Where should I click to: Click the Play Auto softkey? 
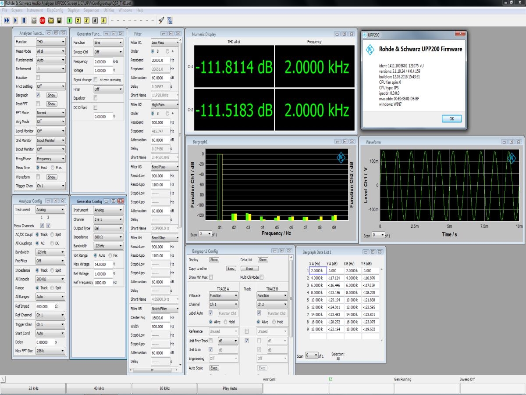click(230, 388)
